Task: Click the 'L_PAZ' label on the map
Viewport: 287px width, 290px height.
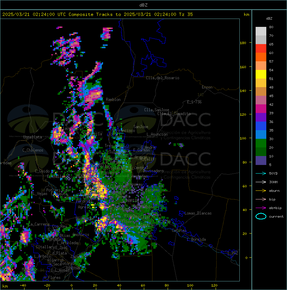Action: coord(233,253)
